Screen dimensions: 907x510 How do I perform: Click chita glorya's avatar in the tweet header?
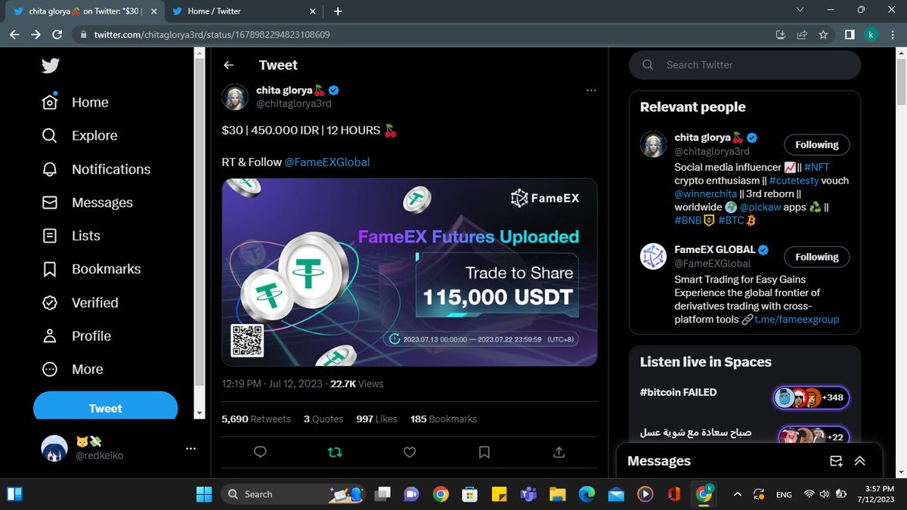[236, 97]
